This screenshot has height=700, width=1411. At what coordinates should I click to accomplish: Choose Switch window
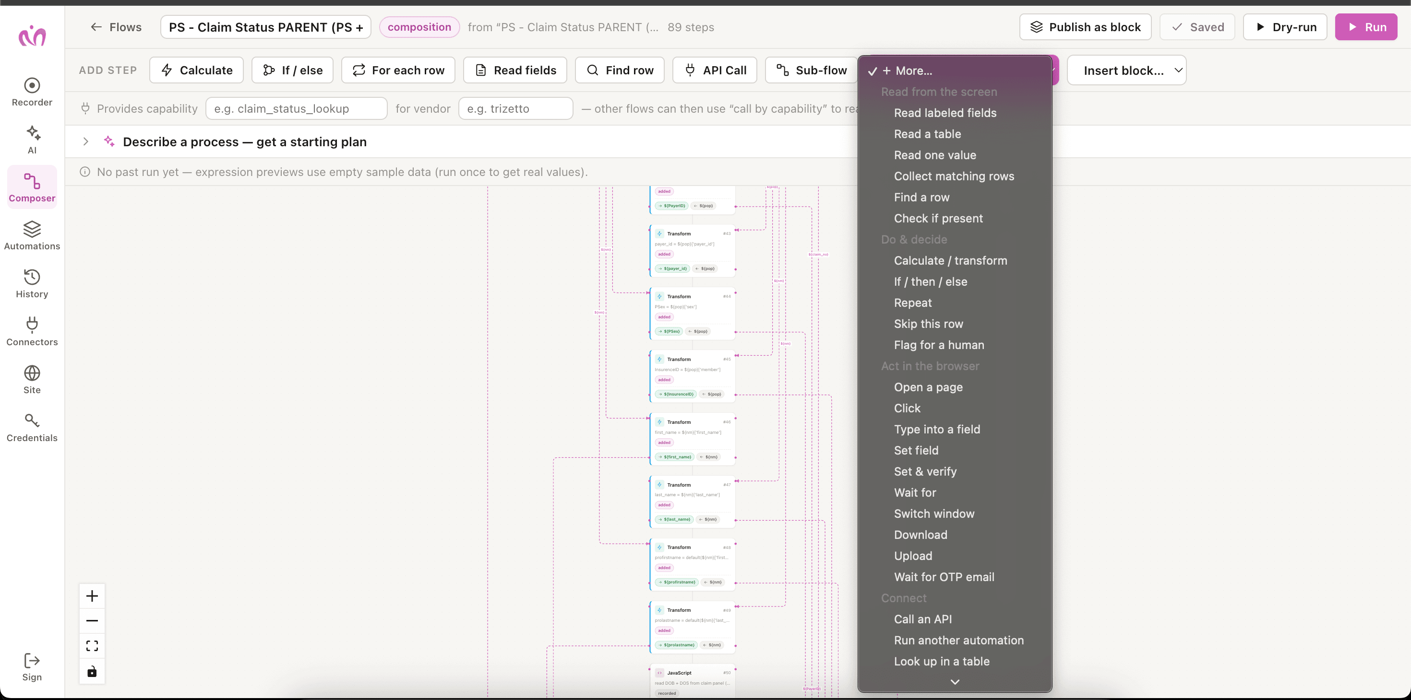click(x=955, y=513)
